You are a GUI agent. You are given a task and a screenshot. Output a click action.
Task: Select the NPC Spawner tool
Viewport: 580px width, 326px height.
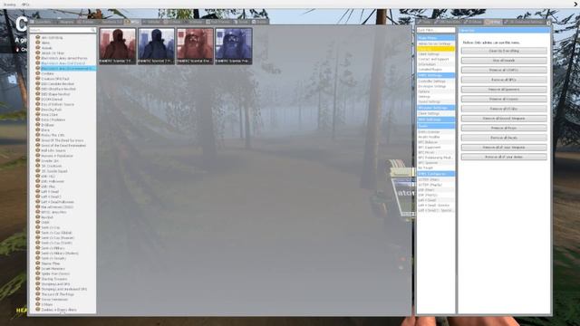pos(436,163)
